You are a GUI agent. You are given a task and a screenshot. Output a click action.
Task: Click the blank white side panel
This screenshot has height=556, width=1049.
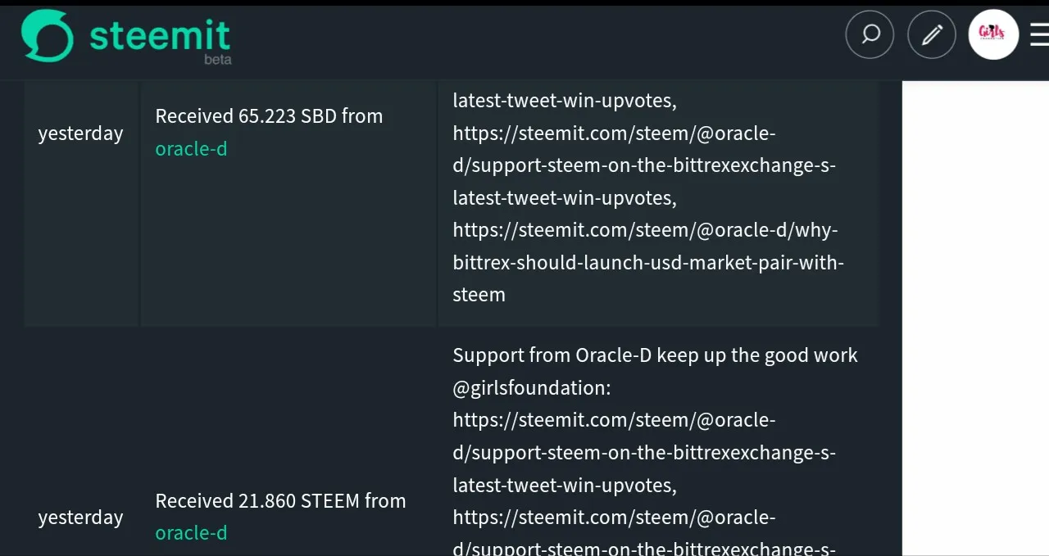975,318
